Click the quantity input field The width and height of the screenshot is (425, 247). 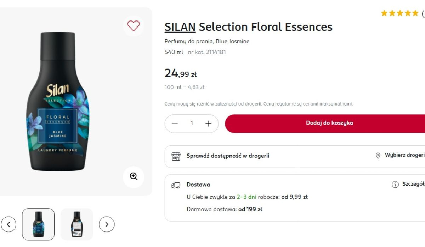[x=192, y=123]
